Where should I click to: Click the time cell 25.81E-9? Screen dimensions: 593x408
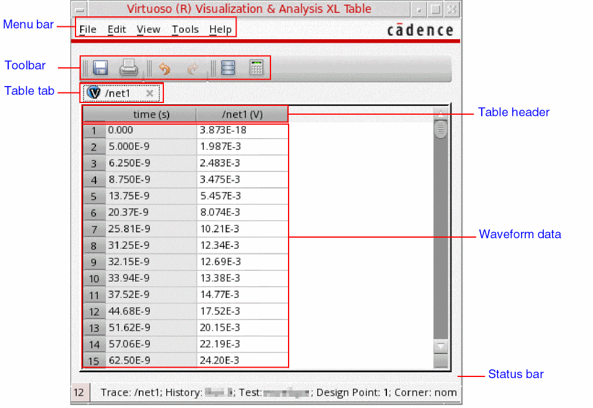[151, 229]
